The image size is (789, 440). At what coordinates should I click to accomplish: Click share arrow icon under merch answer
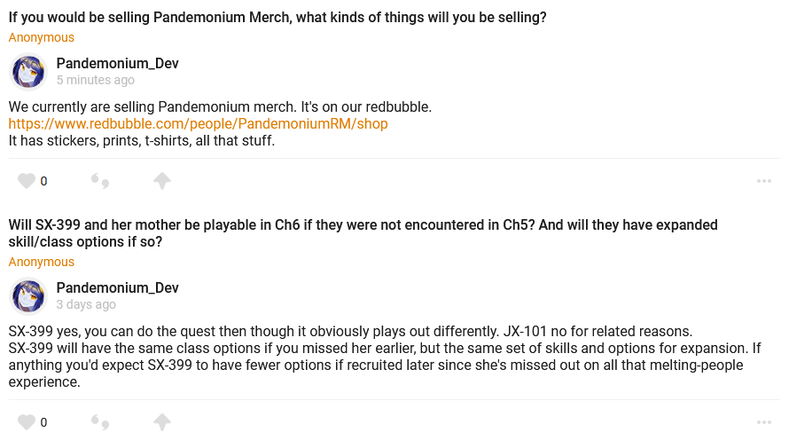(x=161, y=181)
